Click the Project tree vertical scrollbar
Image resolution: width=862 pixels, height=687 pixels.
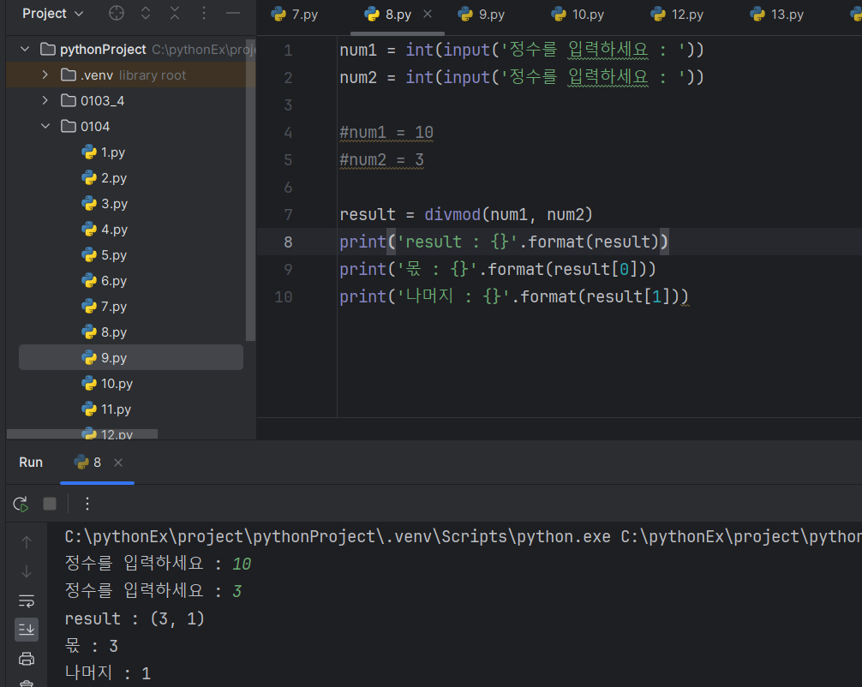[251, 190]
